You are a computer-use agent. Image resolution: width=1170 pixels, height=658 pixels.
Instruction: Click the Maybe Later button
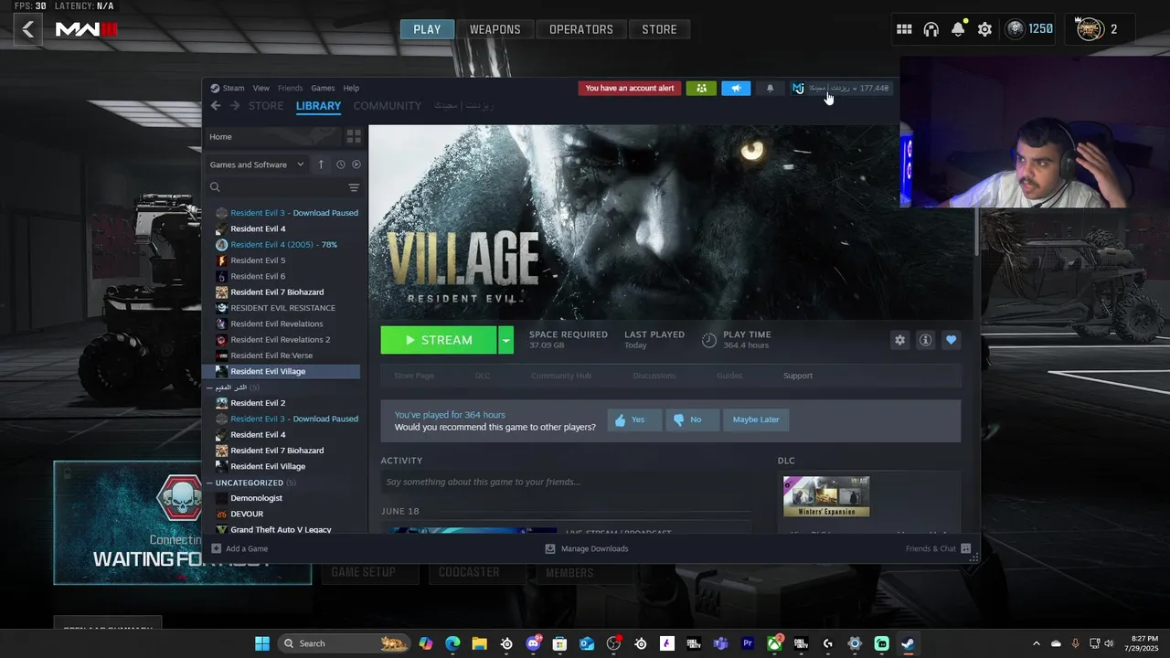pyautogui.click(x=756, y=419)
